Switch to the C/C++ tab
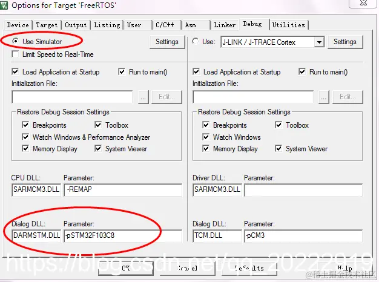Screen dimensions: 379x282 tap(166, 25)
